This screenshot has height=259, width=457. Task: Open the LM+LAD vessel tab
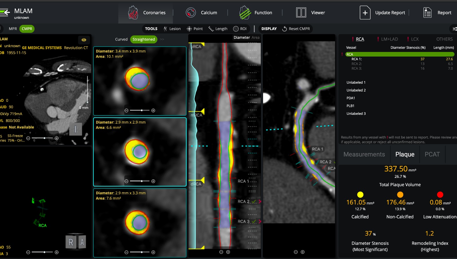click(389, 39)
